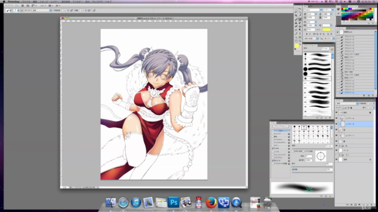This screenshot has height=212, width=378.
Task: Enable airbrush mode in options bar
Action: point(89,11)
